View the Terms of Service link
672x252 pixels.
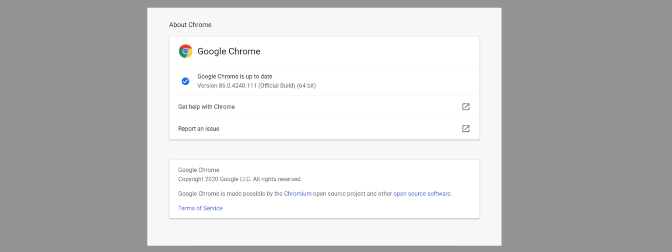pyautogui.click(x=200, y=208)
